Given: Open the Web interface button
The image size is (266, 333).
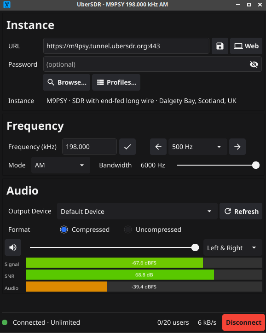Looking at the screenshot, I should (x=246, y=46).
